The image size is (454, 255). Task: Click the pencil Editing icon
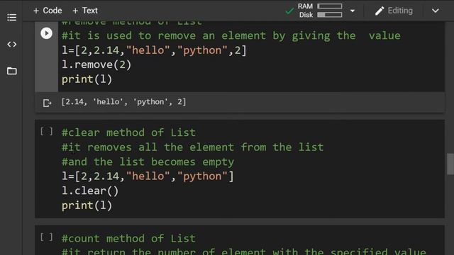380,11
